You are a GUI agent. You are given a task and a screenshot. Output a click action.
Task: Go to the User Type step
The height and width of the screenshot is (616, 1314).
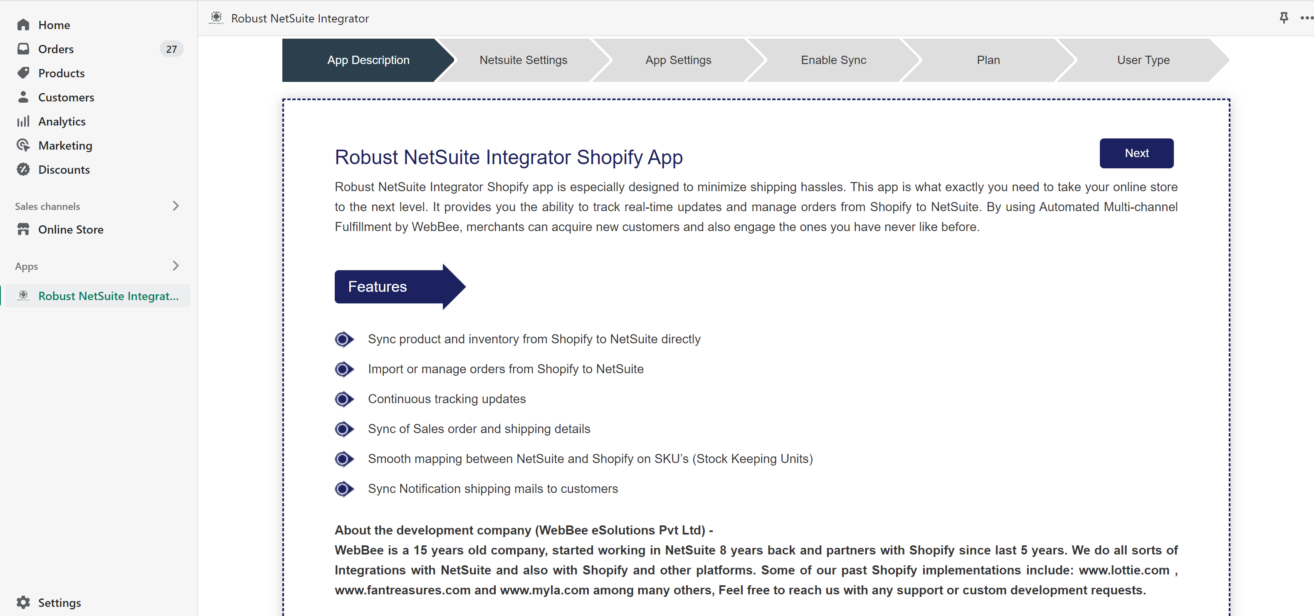1143,60
